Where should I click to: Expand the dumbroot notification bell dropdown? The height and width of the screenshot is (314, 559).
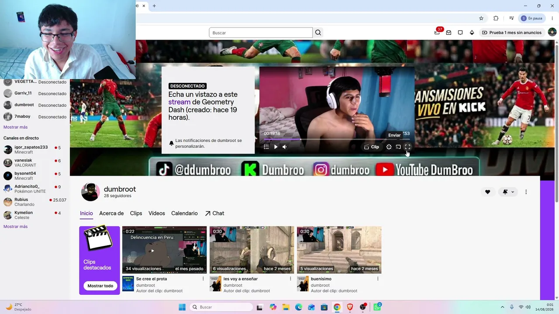point(508,192)
